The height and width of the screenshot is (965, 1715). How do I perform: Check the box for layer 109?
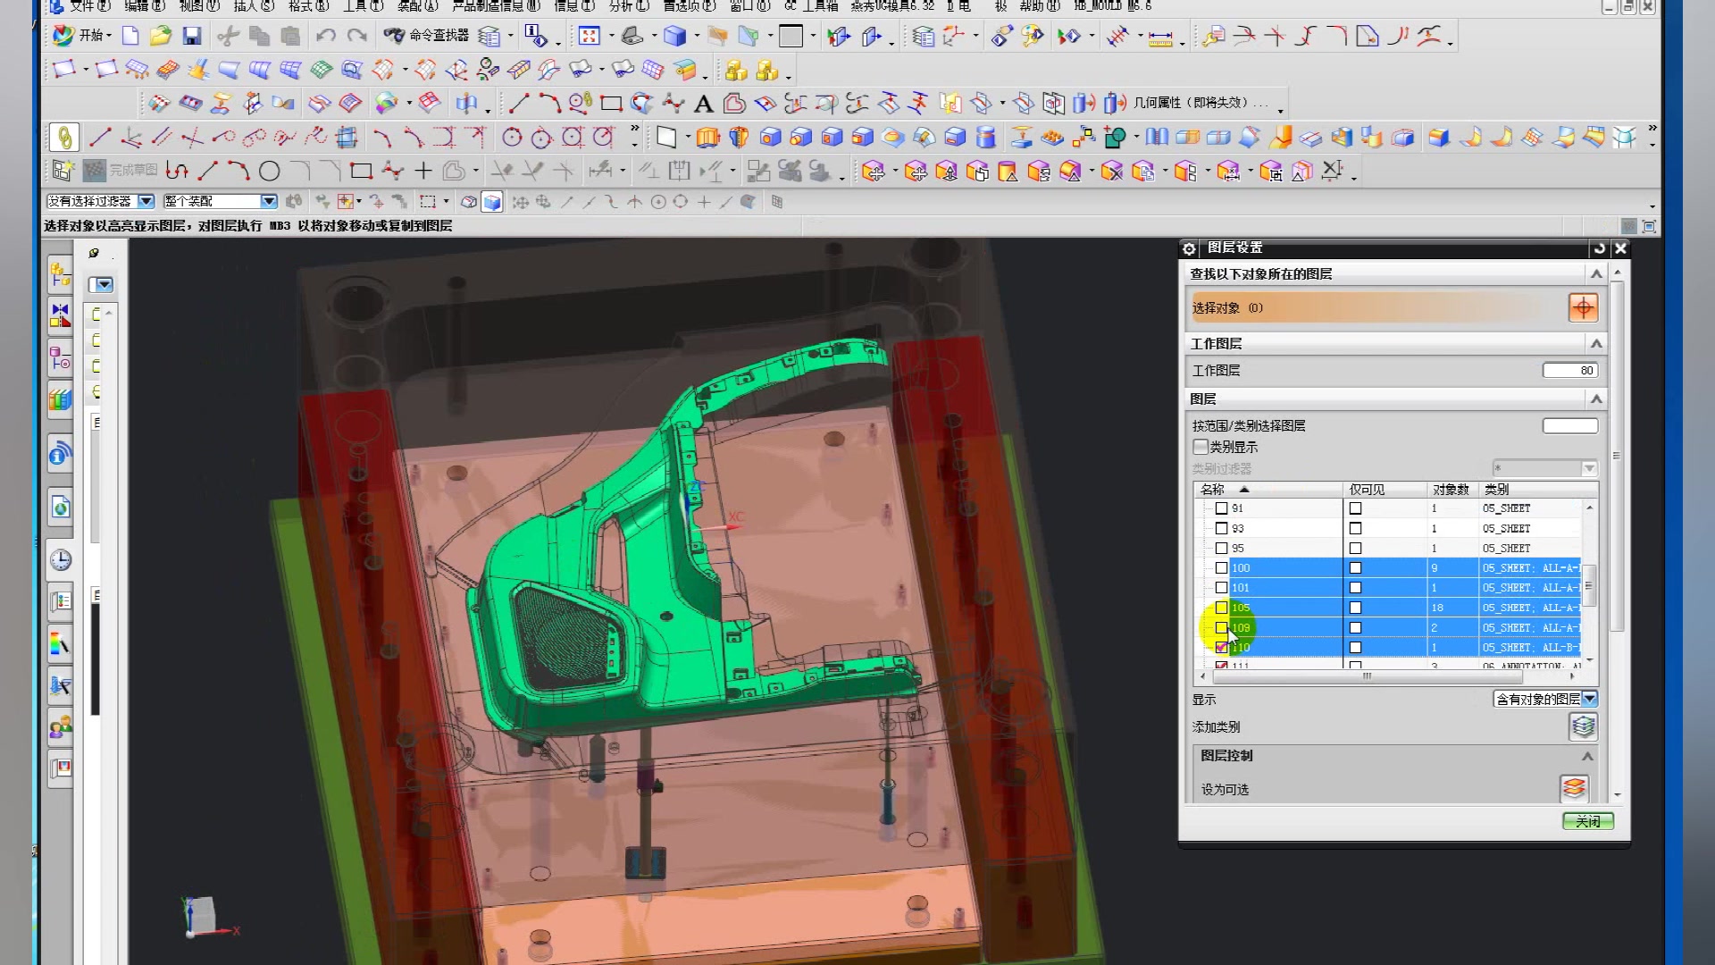[1221, 627]
